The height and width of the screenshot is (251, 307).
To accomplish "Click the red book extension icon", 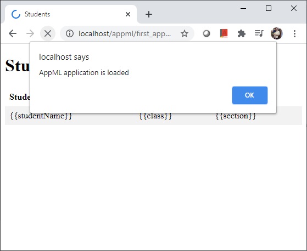I will pyautogui.click(x=224, y=33).
